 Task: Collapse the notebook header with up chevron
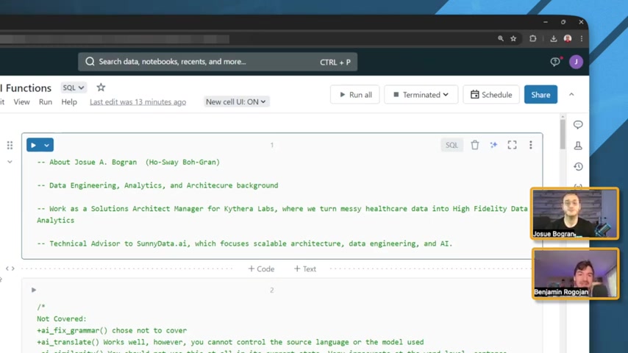(571, 95)
